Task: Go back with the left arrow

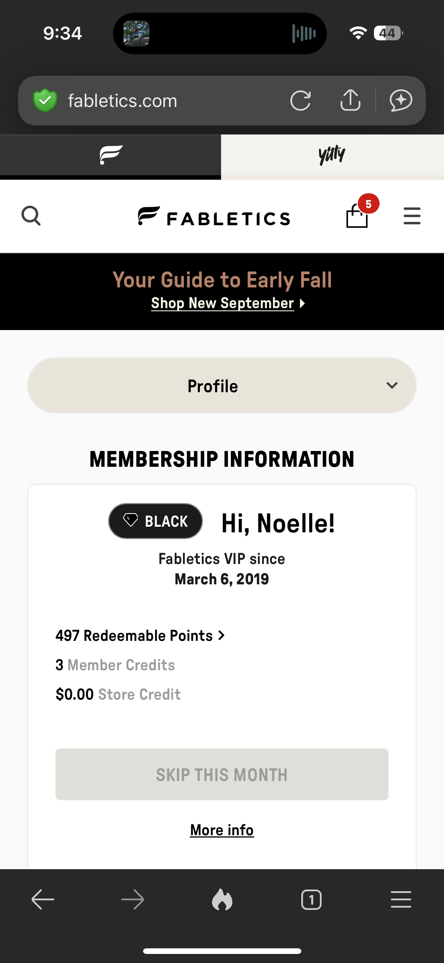Action: tap(43, 900)
